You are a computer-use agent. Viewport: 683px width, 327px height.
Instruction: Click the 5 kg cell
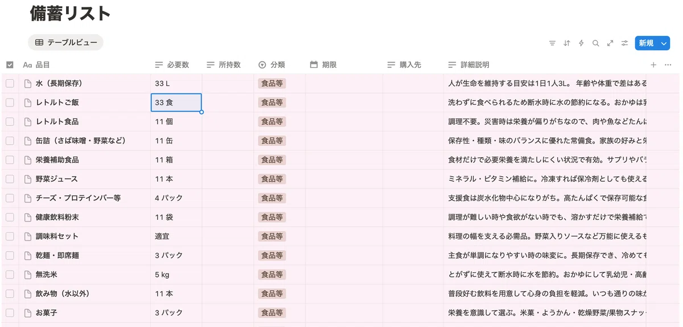(x=176, y=275)
